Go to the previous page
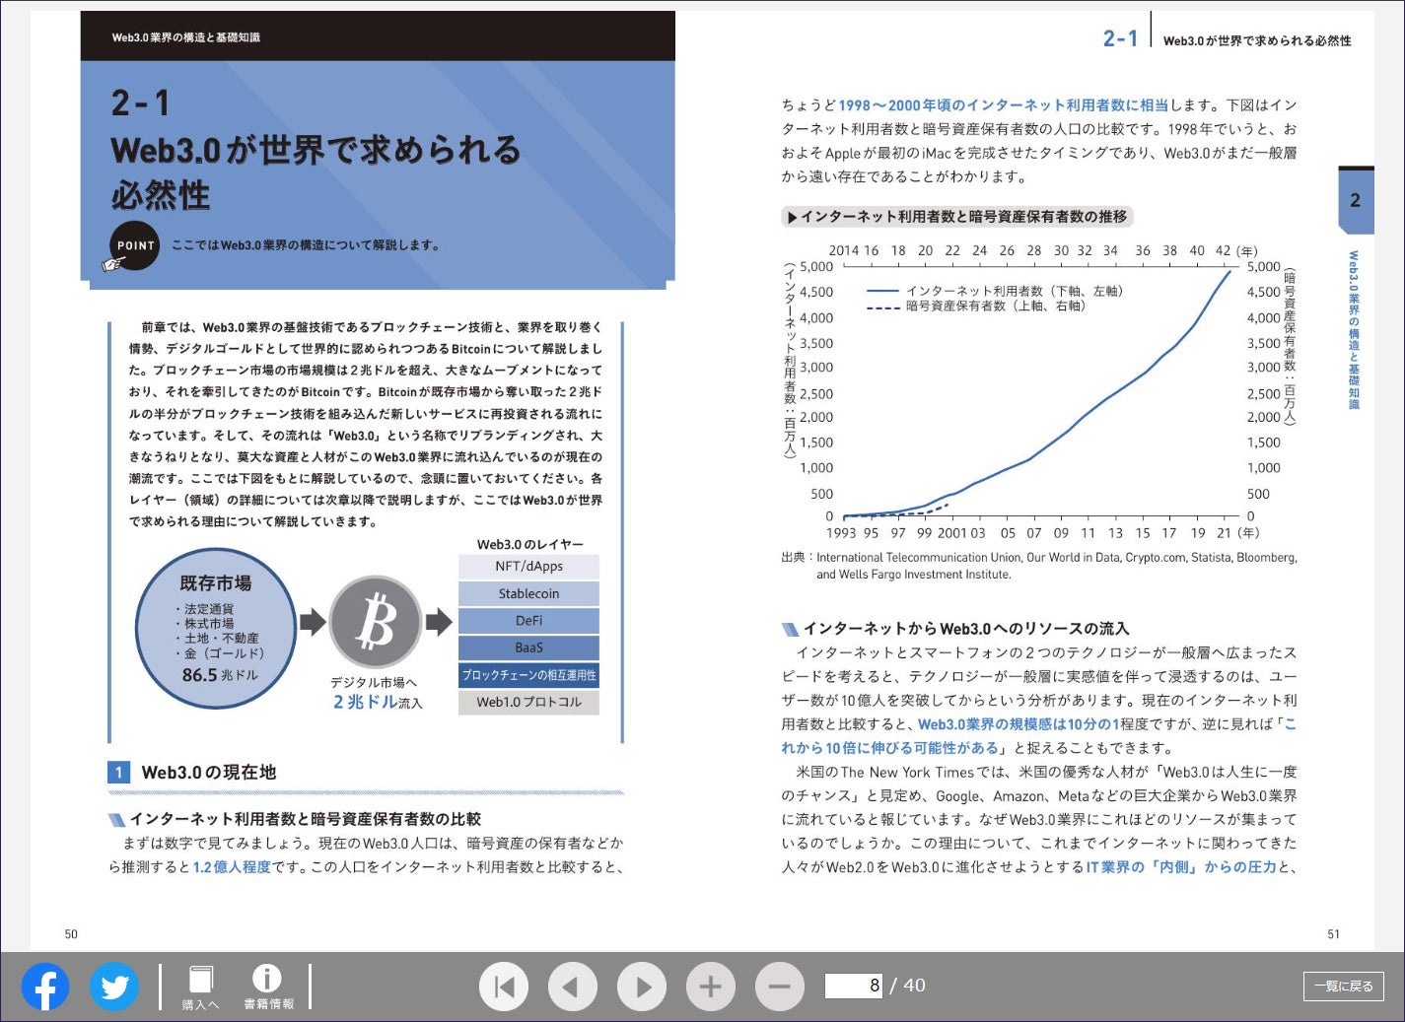The image size is (1405, 1022). pyautogui.click(x=573, y=986)
